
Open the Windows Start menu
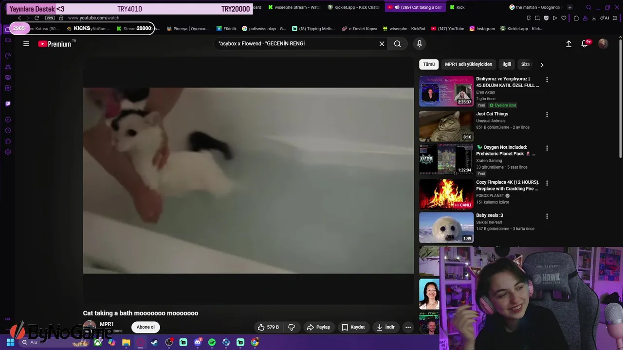pos(10,343)
